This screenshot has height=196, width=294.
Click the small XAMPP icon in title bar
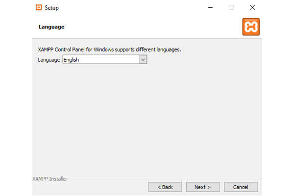click(x=39, y=7)
